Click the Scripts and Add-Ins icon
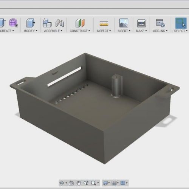The image size is (189, 189). coord(160,23)
